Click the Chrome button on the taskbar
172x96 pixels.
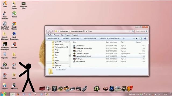47,94
